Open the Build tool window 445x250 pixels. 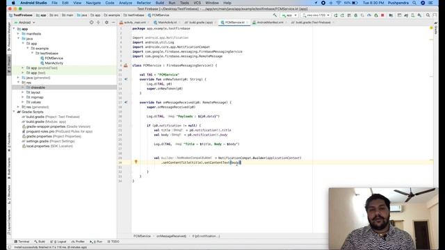point(40,242)
